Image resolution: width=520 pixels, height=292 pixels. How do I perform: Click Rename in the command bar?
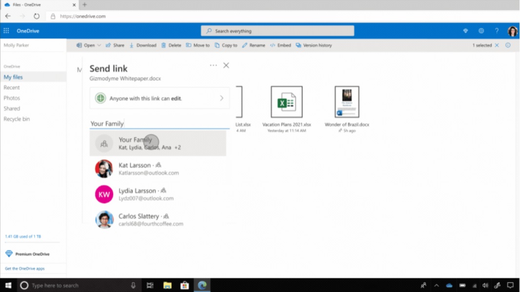[253, 45]
